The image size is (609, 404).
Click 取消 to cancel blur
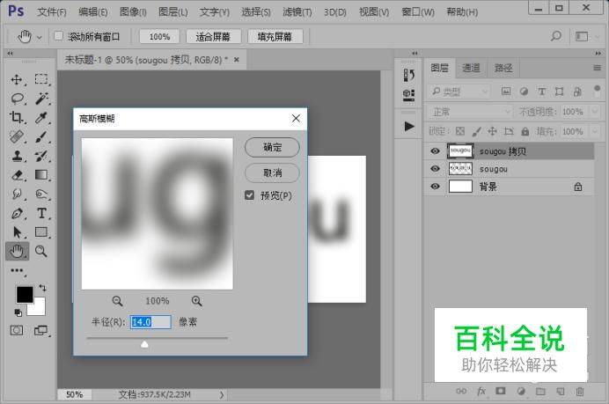[272, 173]
